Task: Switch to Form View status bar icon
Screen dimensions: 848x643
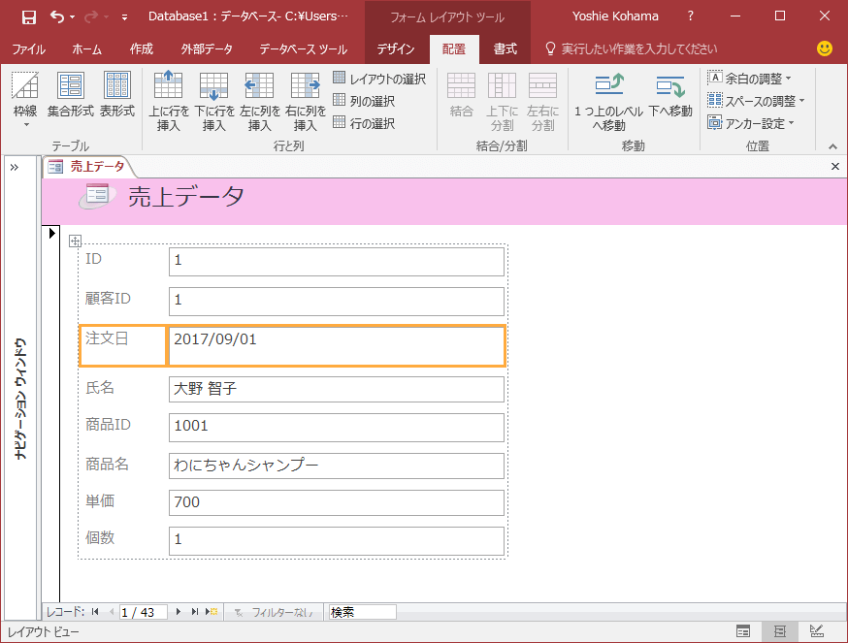Action: click(743, 631)
